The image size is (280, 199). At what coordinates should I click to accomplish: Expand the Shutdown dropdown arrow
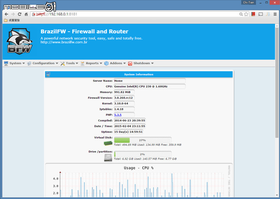point(152,63)
